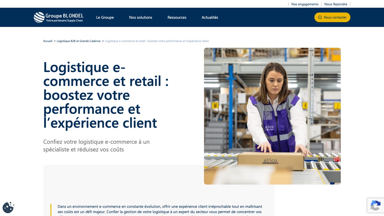Screen dimensions: 384x216
Task: Open the Le Groupe menu
Action: tap(105, 17)
